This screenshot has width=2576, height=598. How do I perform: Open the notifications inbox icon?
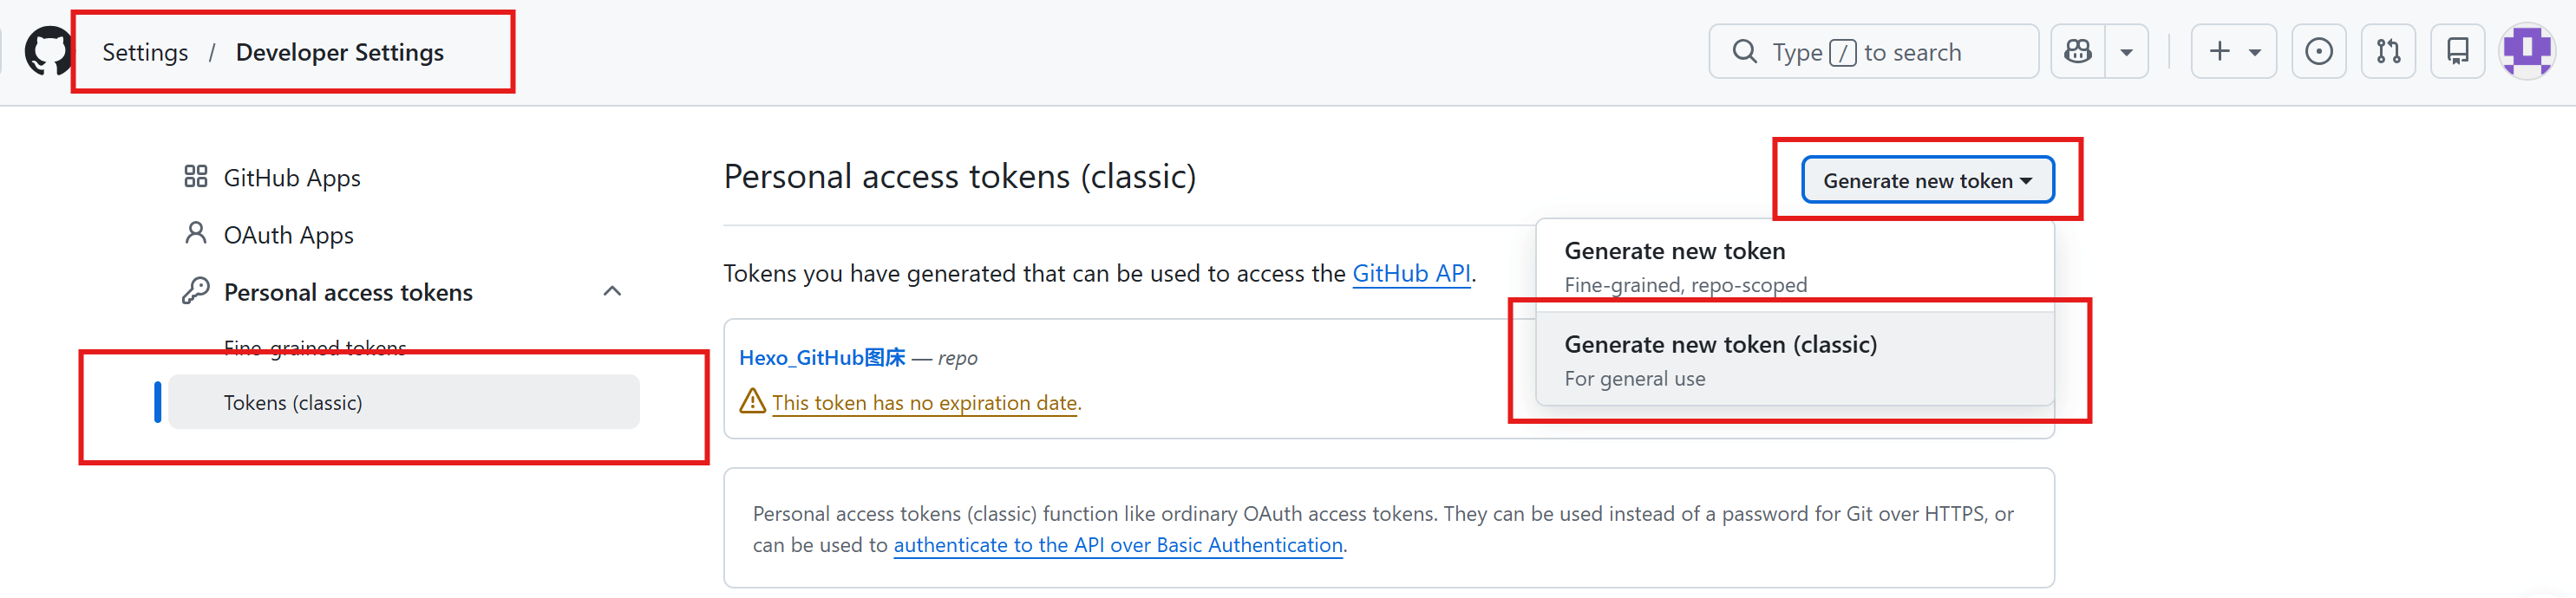(2457, 51)
